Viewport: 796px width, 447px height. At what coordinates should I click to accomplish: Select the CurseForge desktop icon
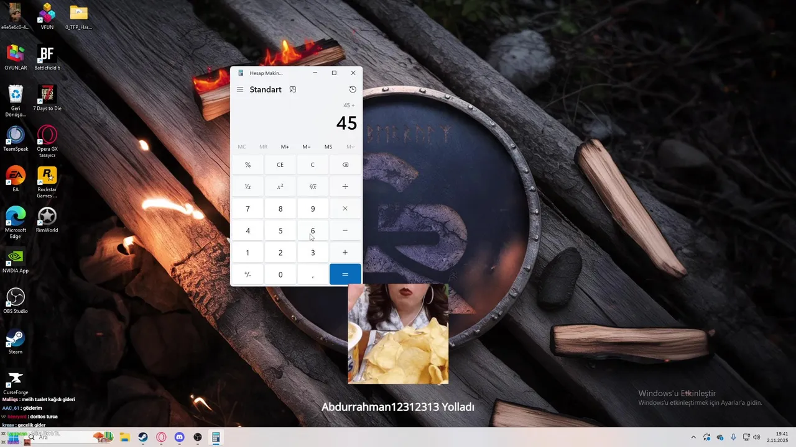(16, 382)
